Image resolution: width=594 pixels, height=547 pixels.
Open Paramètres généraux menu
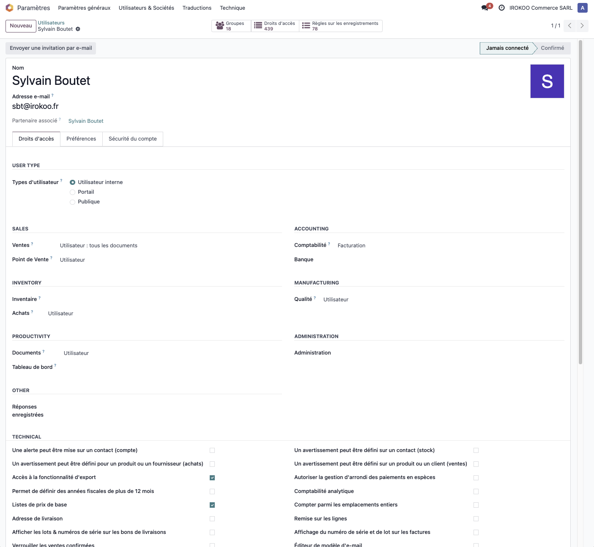point(84,8)
